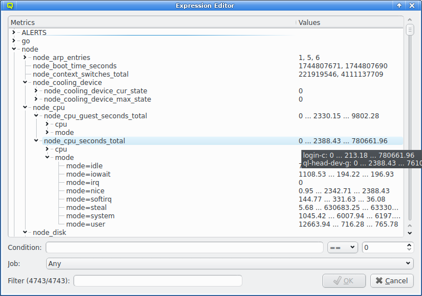This screenshot has height=296, width=422.
Task: Expand cpu under node_cpu_seconds_total
Action: tap(47, 149)
